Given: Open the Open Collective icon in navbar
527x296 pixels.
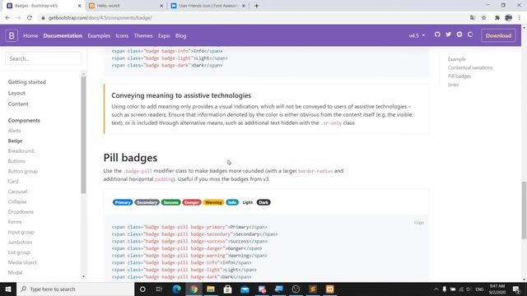Looking at the screenshot, I should tap(470, 35).
